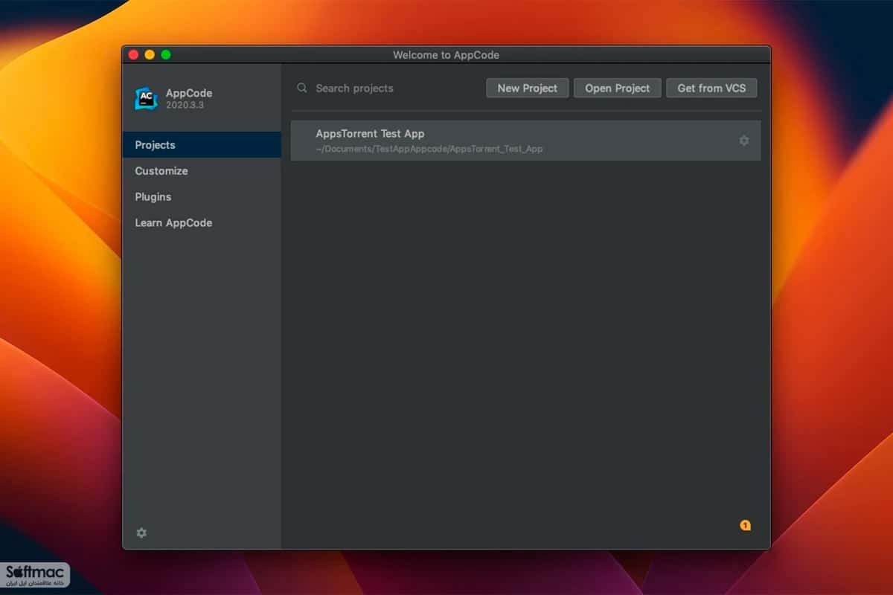Click the Softmac watermark logo
Image resolution: width=893 pixels, height=595 pixels.
[x=36, y=574]
